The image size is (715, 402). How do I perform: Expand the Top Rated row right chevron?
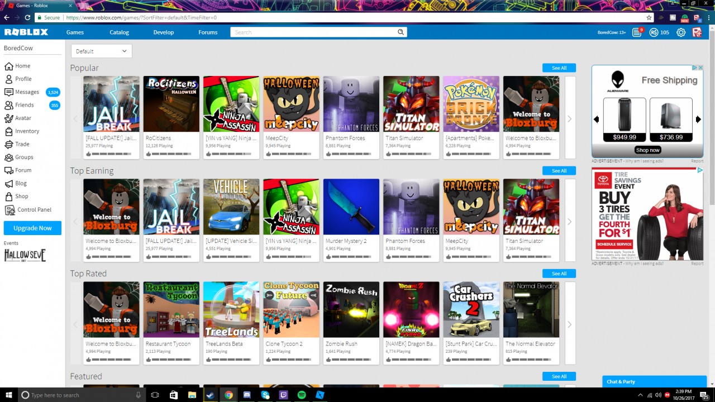pyautogui.click(x=570, y=324)
